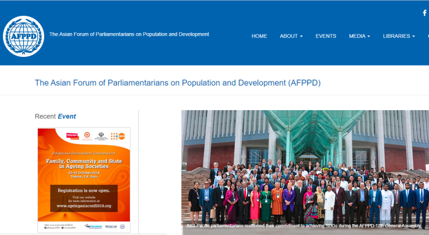Open the EVENTS menu item
The image size is (429, 235).
325,36
